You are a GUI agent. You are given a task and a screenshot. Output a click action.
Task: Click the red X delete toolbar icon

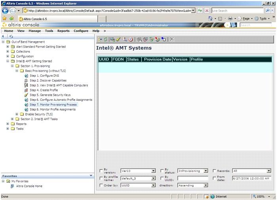[172, 39]
